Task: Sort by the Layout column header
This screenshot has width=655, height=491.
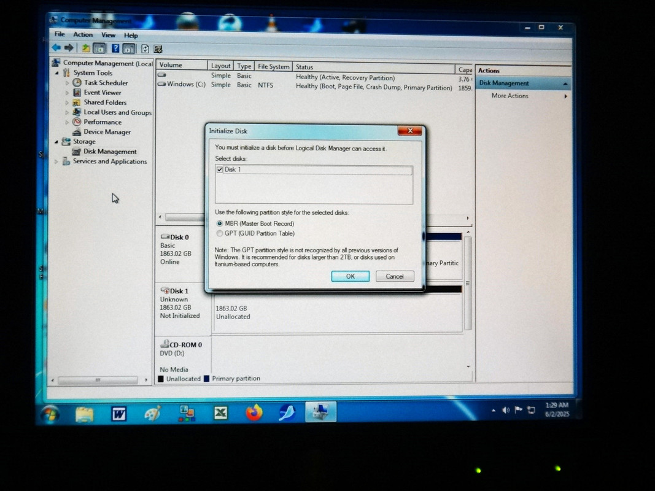Action: (x=220, y=66)
